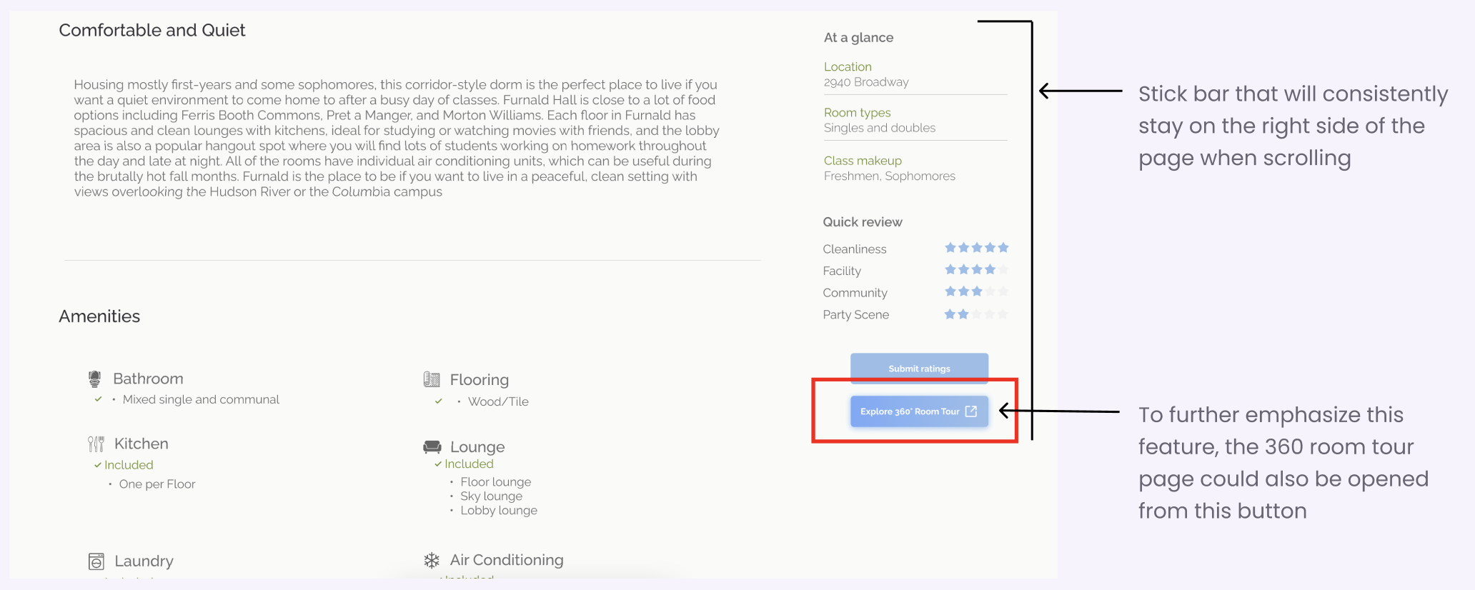Click the Laundry washing machine icon

96,561
